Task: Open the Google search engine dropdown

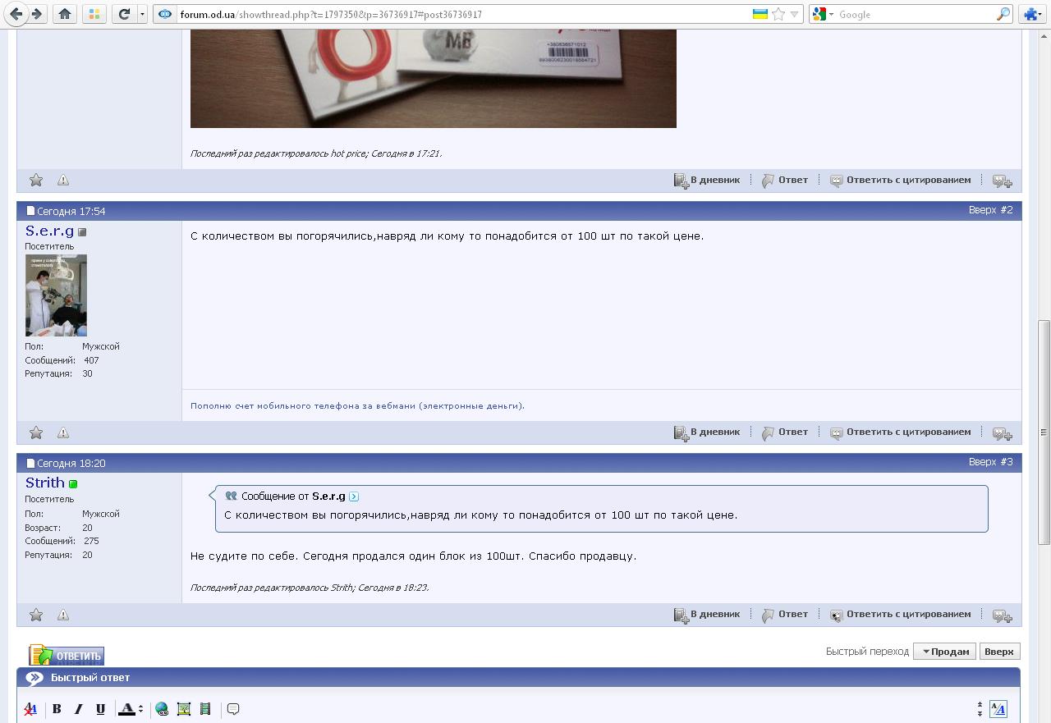Action: click(x=823, y=14)
